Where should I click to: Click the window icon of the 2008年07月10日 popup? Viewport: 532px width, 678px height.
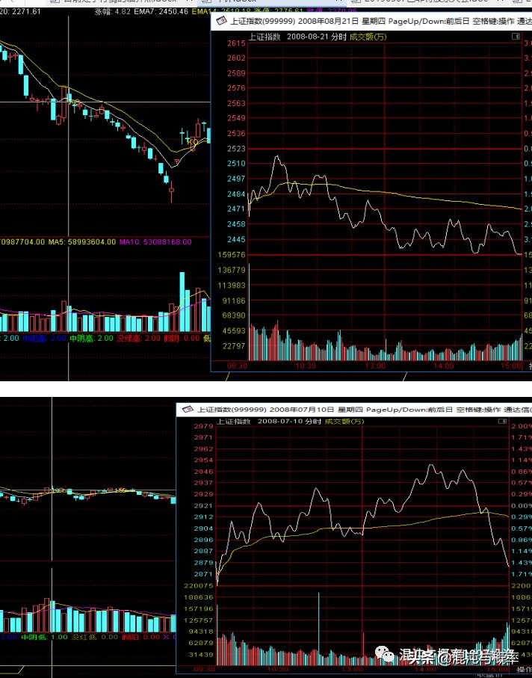(x=187, y=409)
